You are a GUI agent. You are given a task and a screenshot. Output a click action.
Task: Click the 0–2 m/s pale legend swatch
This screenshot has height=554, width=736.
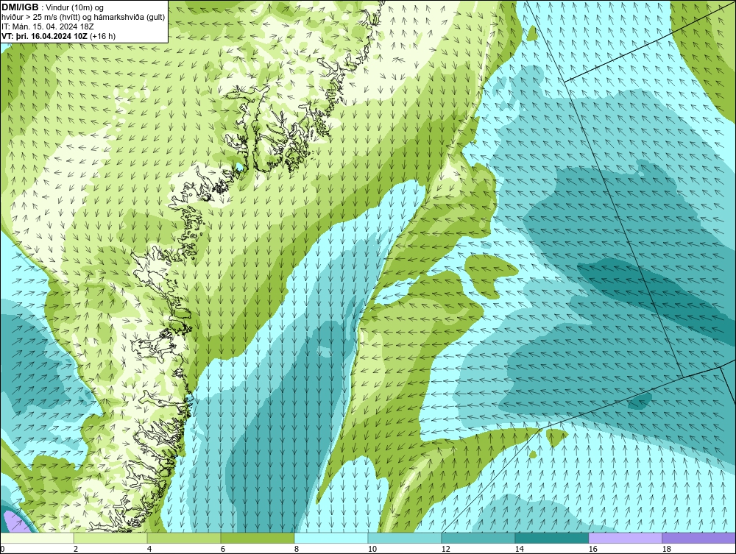point(37,538)
